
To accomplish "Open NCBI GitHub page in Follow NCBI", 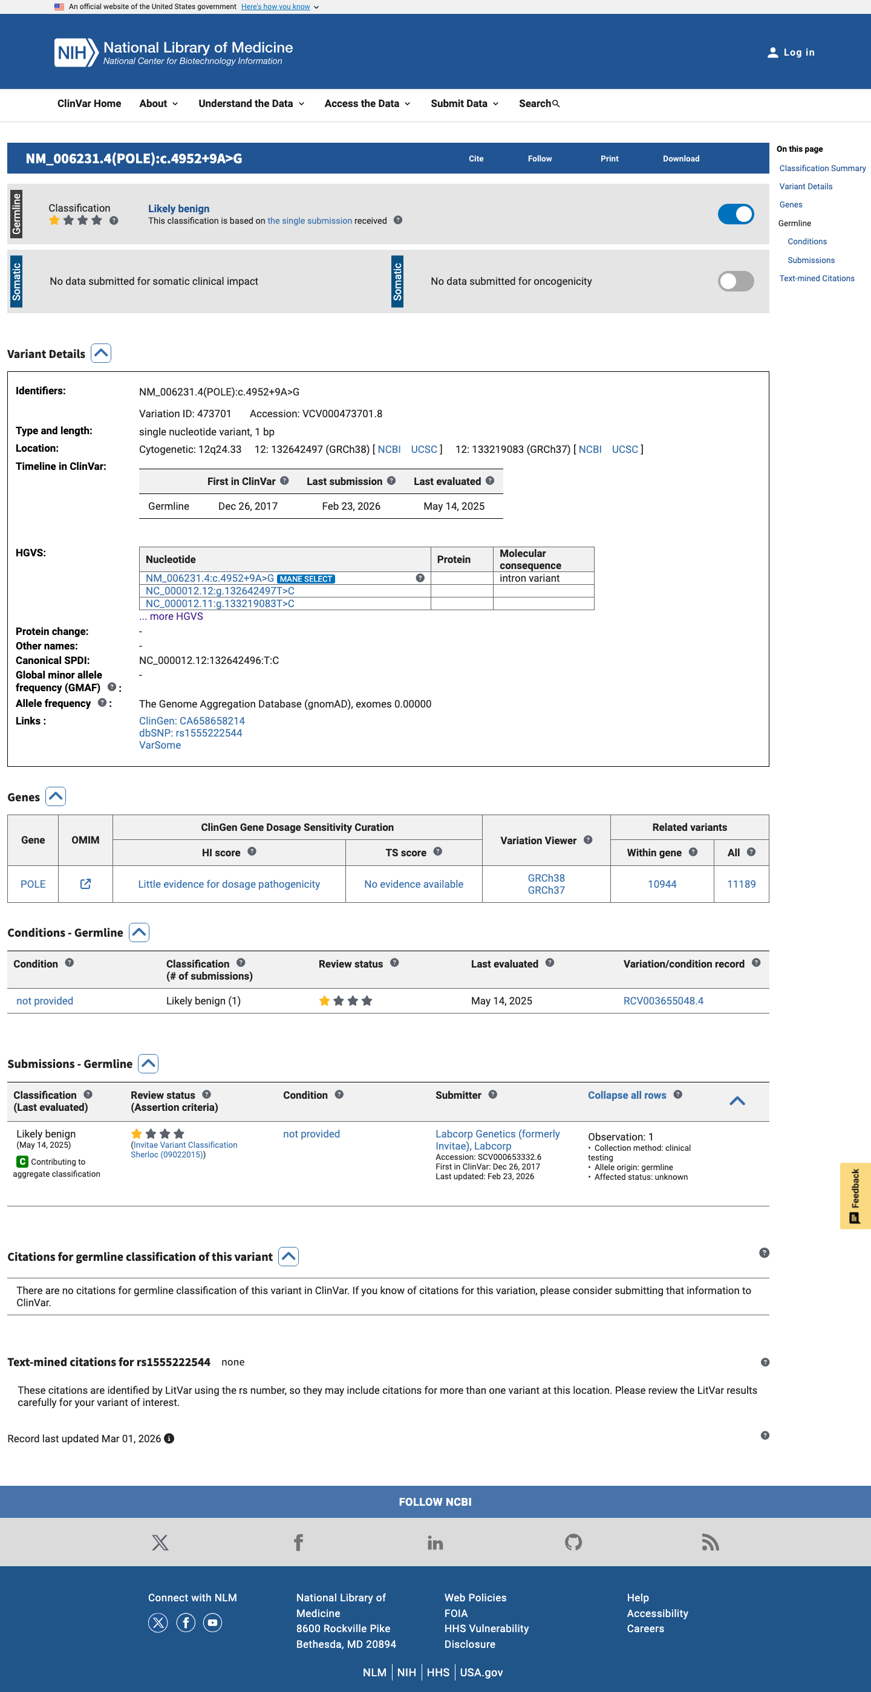I will (x=573, y=1542).
